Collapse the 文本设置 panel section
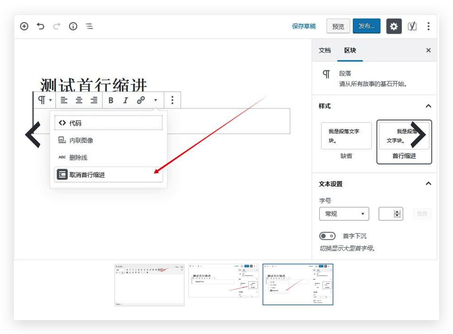Image resolution: width=453 pixels, height=334 pixels. [428, 184]
